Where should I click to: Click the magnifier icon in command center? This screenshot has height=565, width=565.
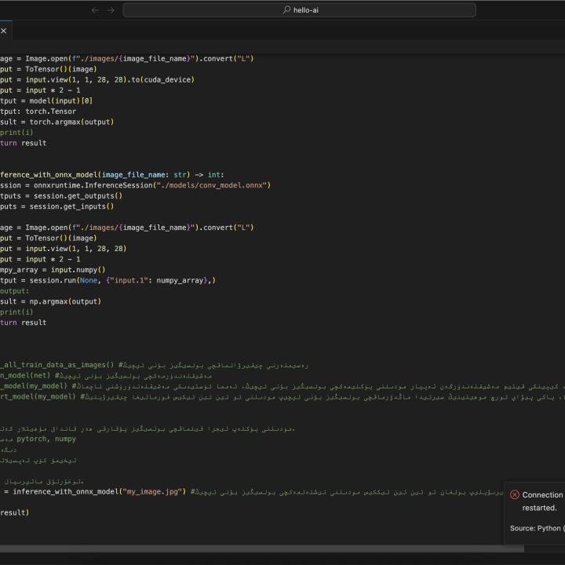(x=286, y=10)
